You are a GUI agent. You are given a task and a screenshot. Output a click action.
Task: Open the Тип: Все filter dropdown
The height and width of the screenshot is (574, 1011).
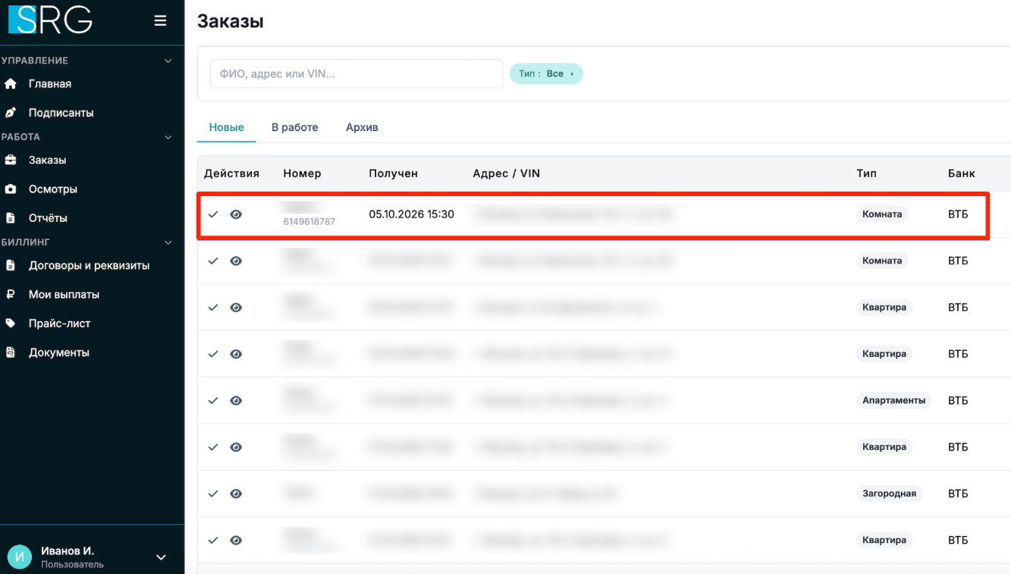[546, 74]
